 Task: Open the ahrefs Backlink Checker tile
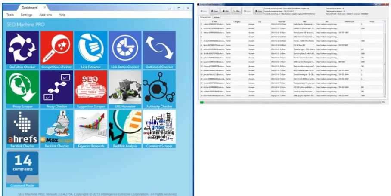point(22,129)
